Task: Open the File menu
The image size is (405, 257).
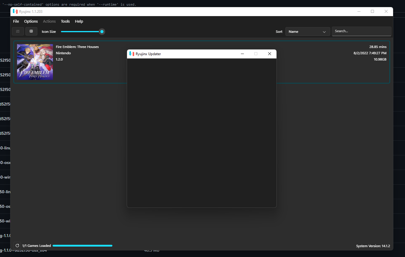Action: click(x=16, y=21)
